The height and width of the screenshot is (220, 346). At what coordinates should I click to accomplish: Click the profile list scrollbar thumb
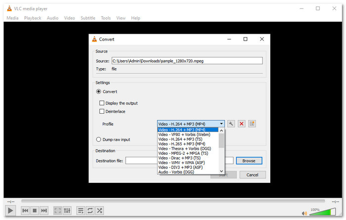pyautogui.click(x=221, y=140)
